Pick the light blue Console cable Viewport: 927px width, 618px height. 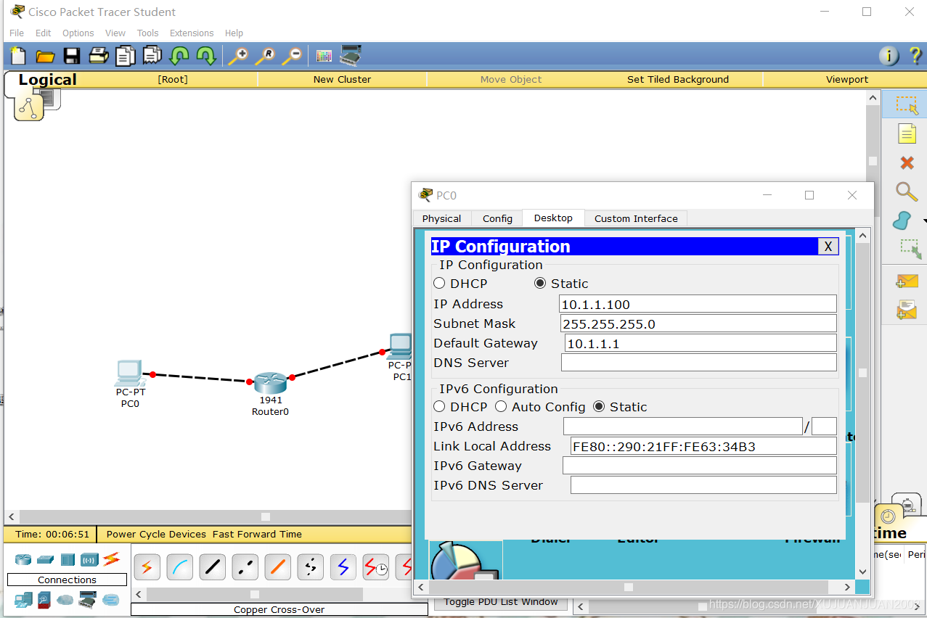click(179, 566)
